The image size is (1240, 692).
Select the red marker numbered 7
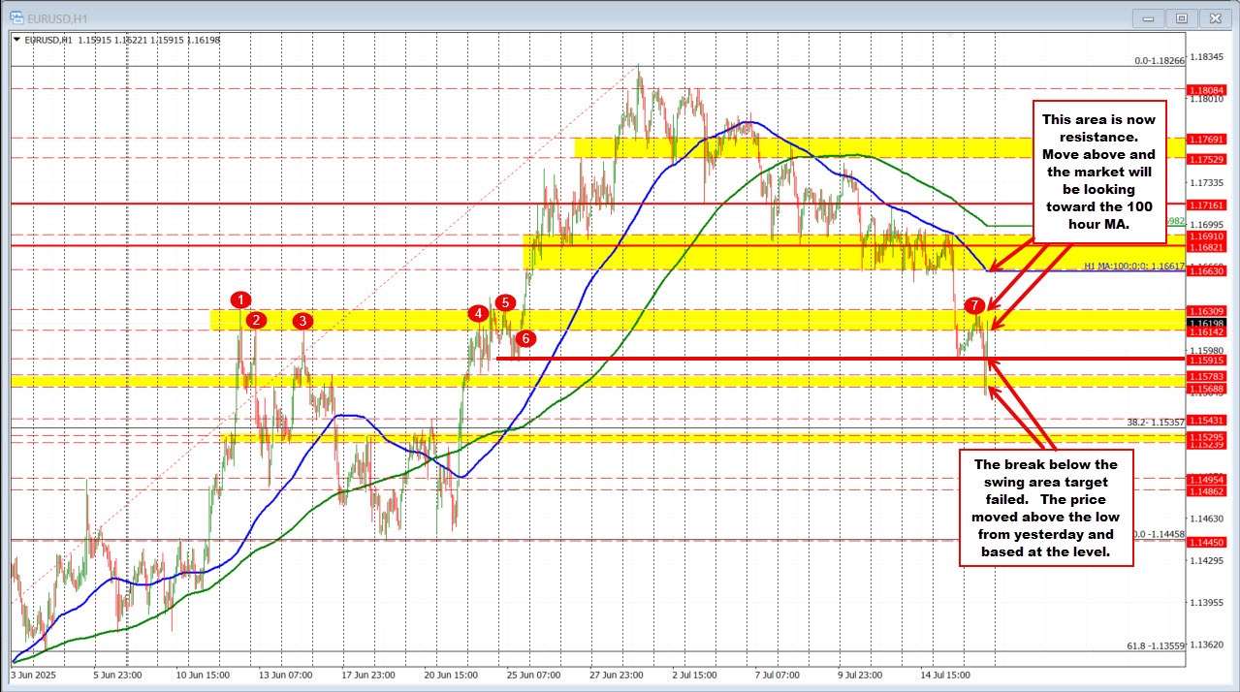[x=976, y=306]
